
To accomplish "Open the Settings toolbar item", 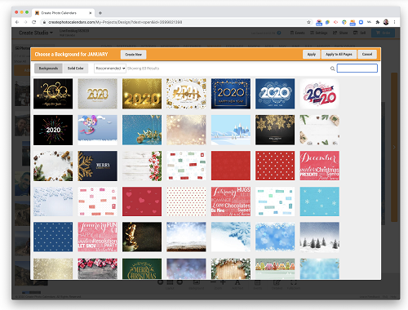I will (x=319, y=33).
